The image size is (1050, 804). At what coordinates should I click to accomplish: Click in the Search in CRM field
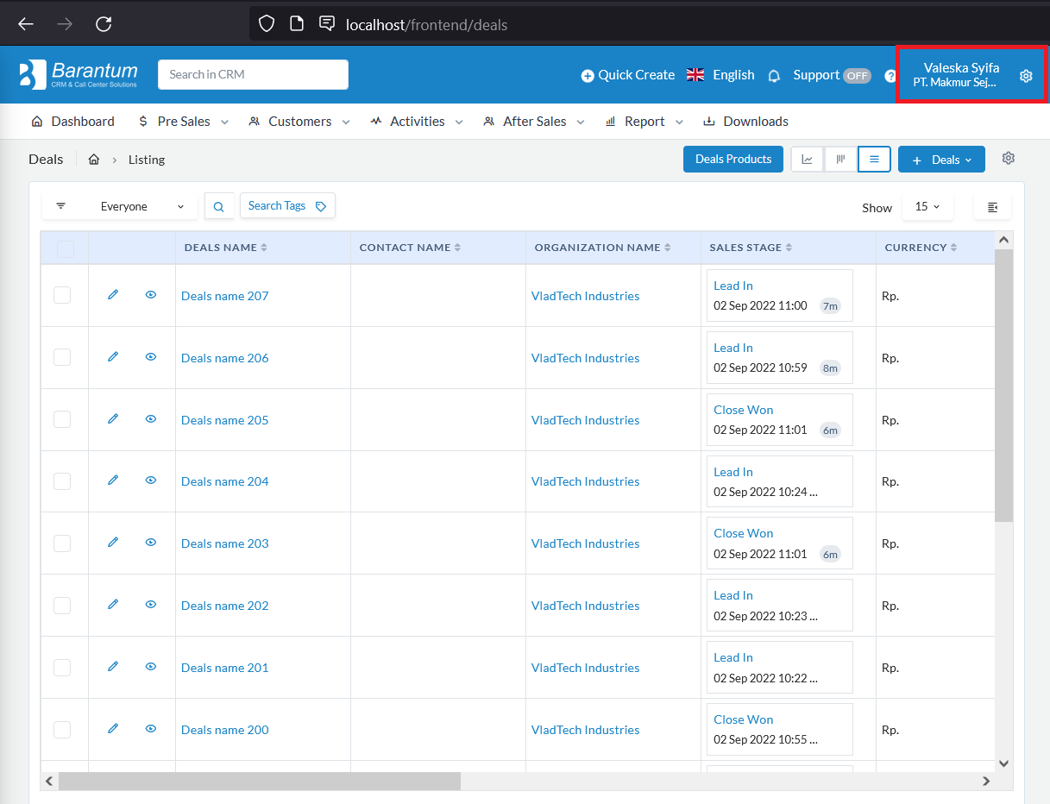pos(253,75)
